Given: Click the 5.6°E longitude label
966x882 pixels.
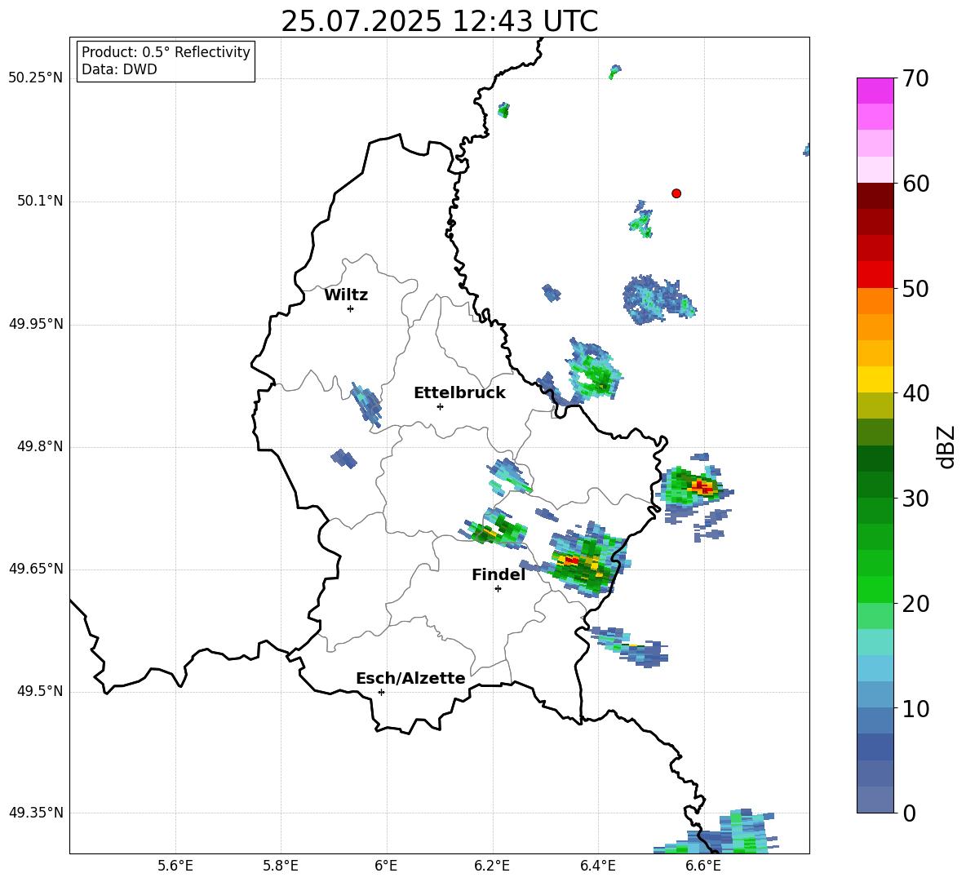Looking at the screenshot, I should pyautogui.click(x=175, y=866).
